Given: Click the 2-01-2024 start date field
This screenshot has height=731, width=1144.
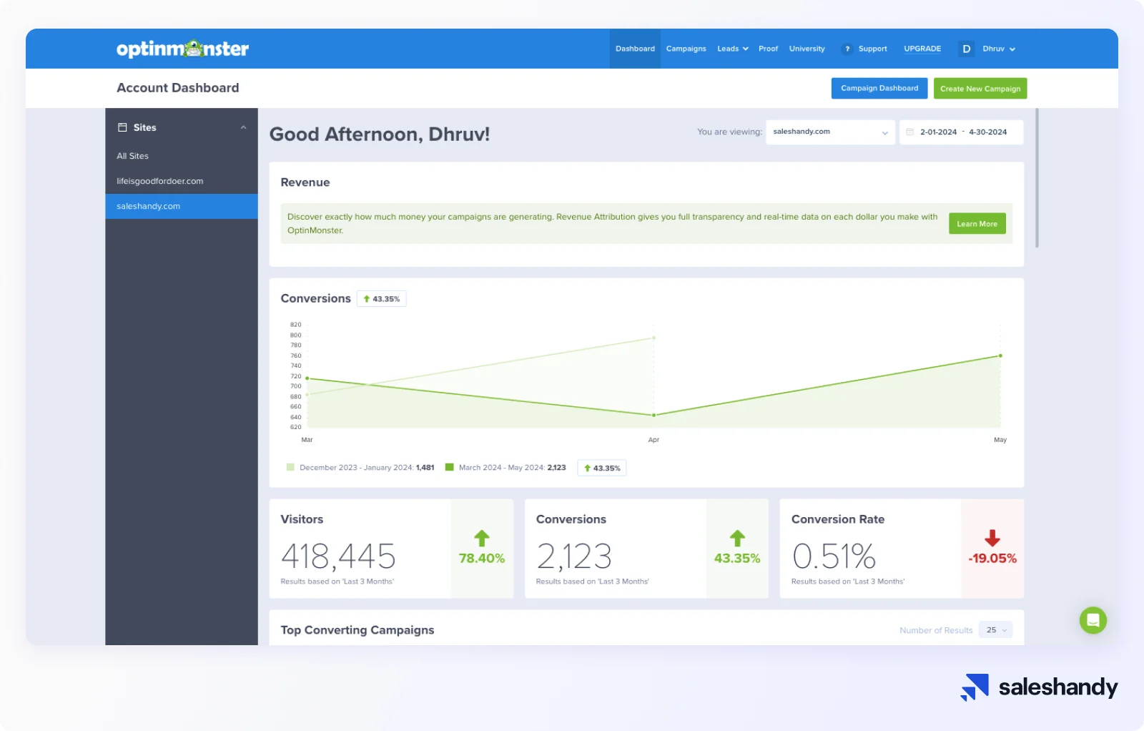Looking at the screenshot, I should tap(938, 132).
